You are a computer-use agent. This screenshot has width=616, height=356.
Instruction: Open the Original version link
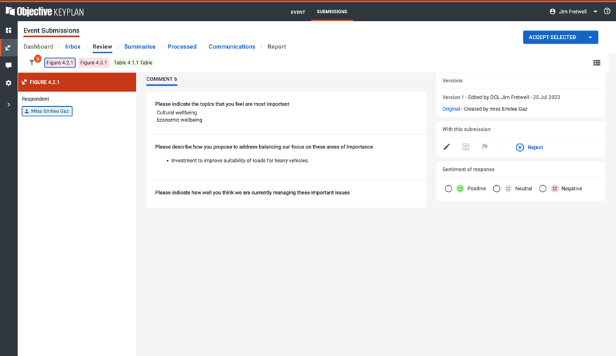[450, 109]
